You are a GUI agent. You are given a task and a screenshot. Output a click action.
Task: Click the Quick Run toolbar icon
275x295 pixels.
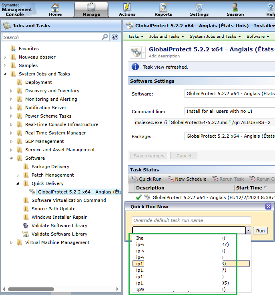pyautogui.click(x=134, y=179)
